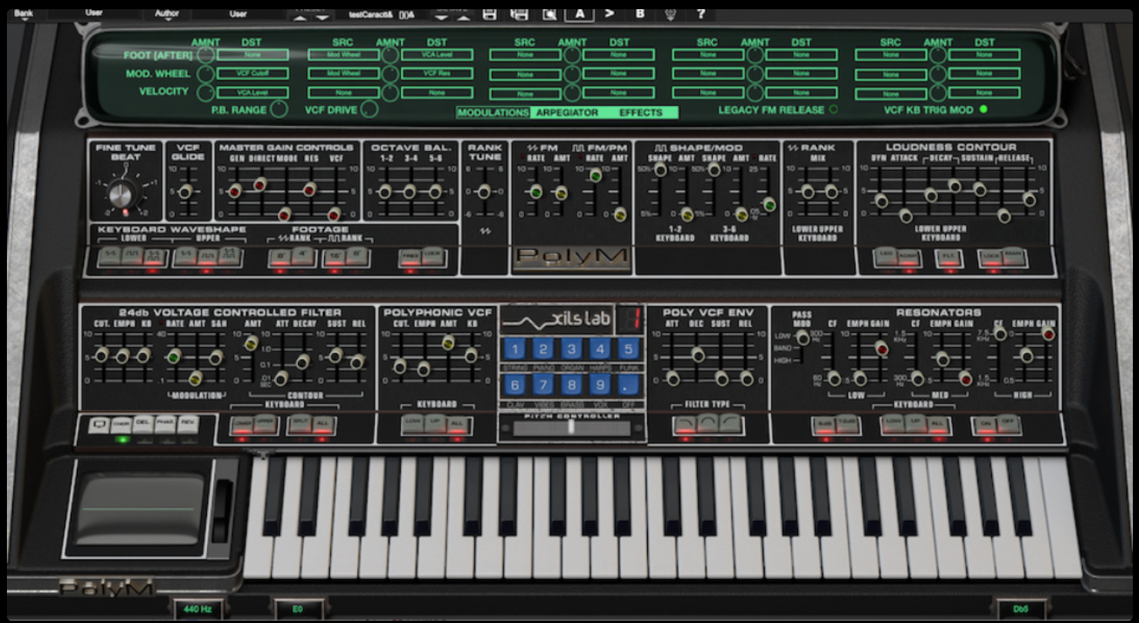This screenshot has height=623, width=1139.
Task: Select the lower keyboard combined saw-square waveshape
Action: pos(153,256)
